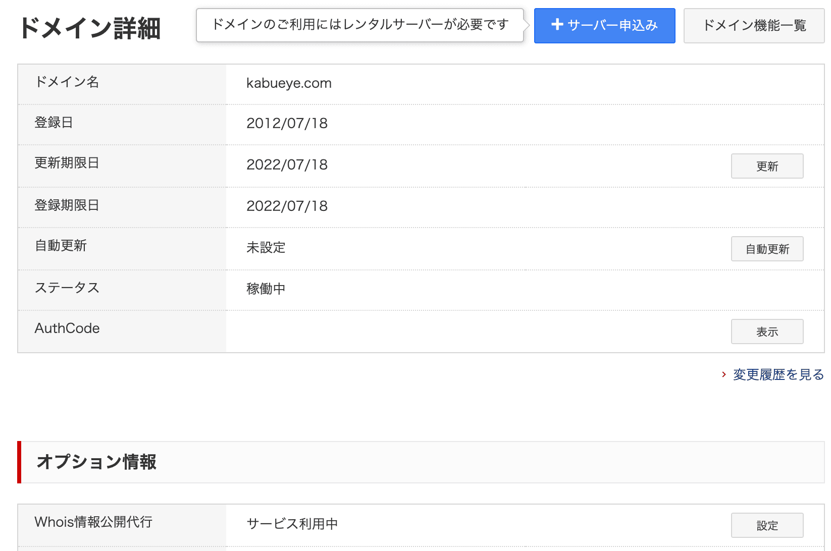Open the ドメイン機能一覧 page
This screenshot has width=831, height=551.
tap(754, 26)
